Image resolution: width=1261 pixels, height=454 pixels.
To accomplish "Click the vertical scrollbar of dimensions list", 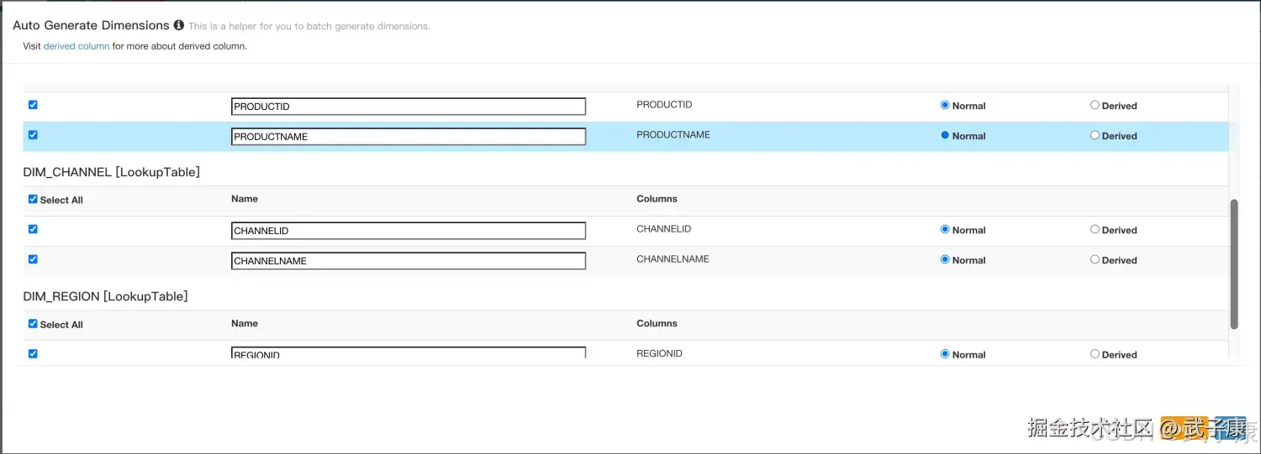I will pyautogui.click(x=1234, y=264).
